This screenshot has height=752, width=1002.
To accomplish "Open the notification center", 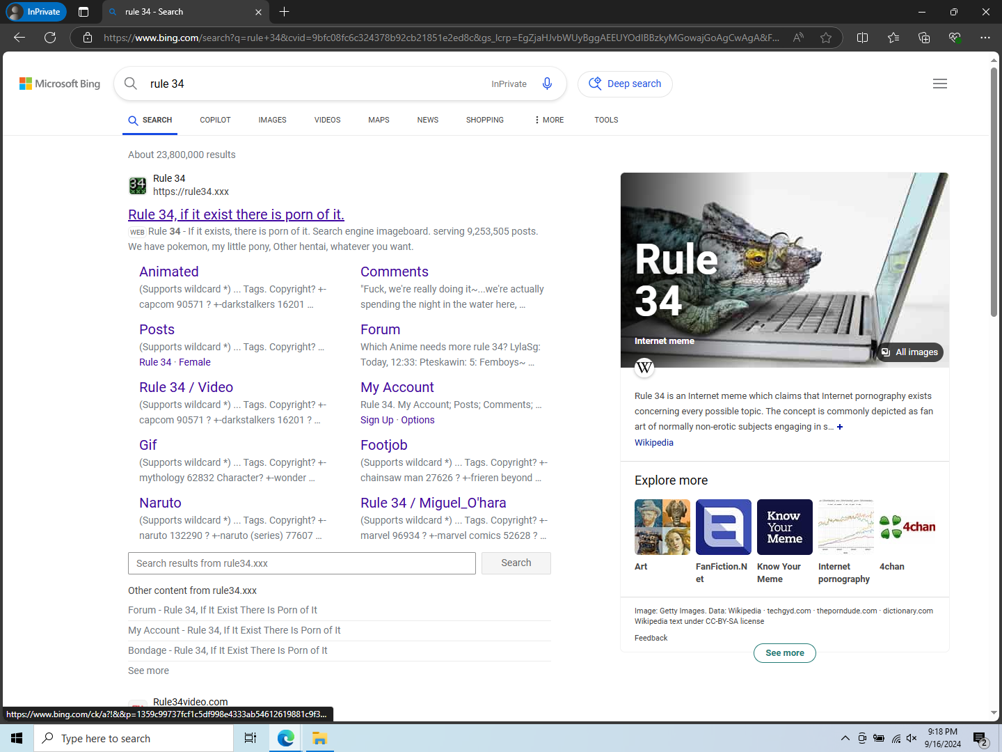I will pos(980,738).
